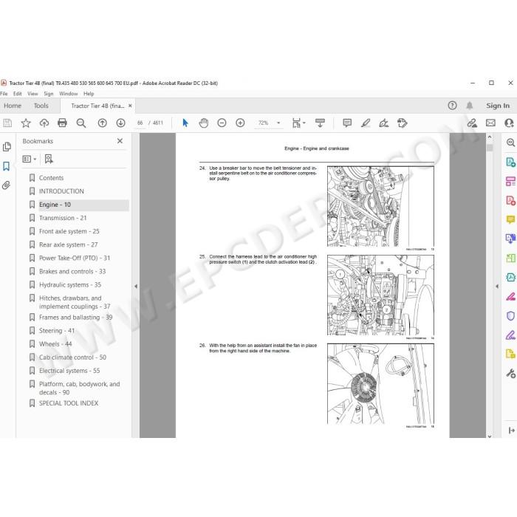517x517 pixels.
Task: Zoom out with minus button
Action: pos(222,123)
